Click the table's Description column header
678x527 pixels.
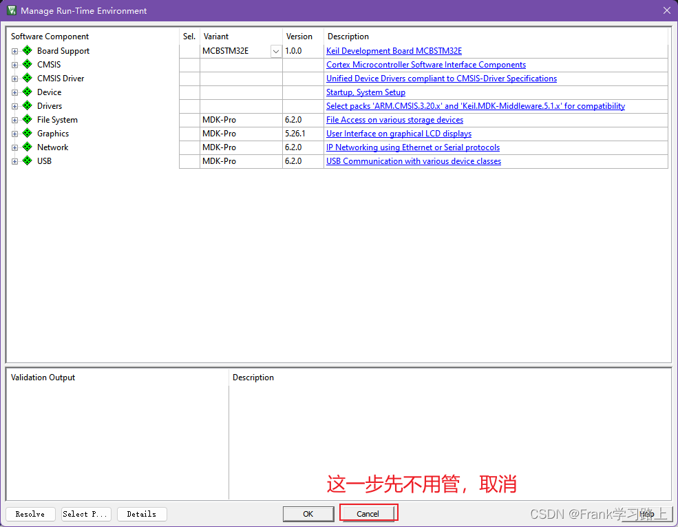pyautogui.click(x=348, y=37)
